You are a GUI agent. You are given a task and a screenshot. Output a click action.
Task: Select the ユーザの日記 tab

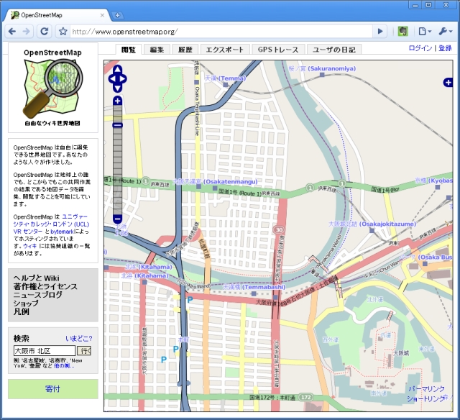333,50
